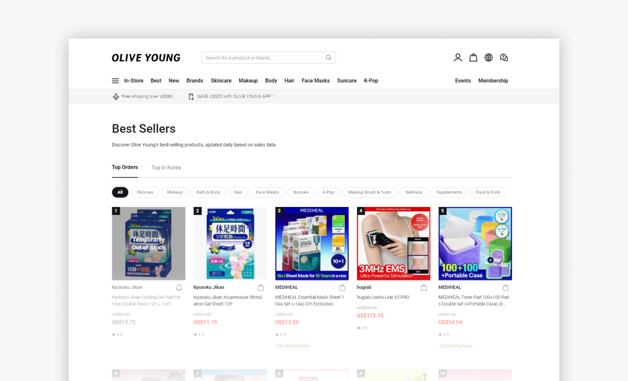Open the user account icon
Viewport: 628px width, 381px height.
tap(458, 58)
